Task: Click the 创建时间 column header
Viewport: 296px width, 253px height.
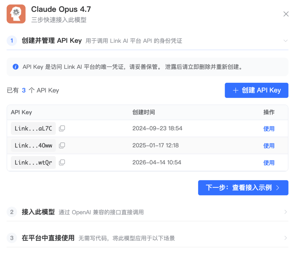Action: click(144, 112)
